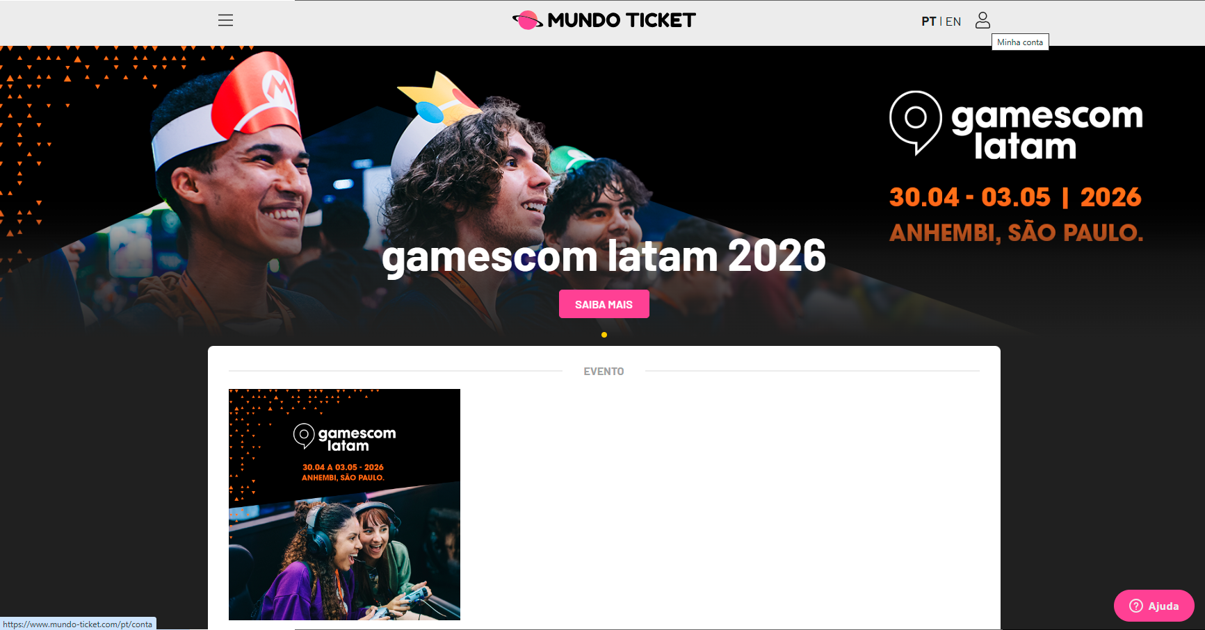Open the hamburger navigation menu
The image size is (1205, 630).
(x=225, y=20)
